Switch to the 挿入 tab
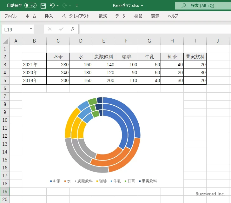Viewport: 231px width, 203px height. pyautogui.click(x=49, y=16)
